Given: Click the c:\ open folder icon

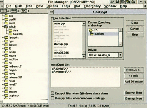Looking at the screenshot, I should [x=91, y=30].
